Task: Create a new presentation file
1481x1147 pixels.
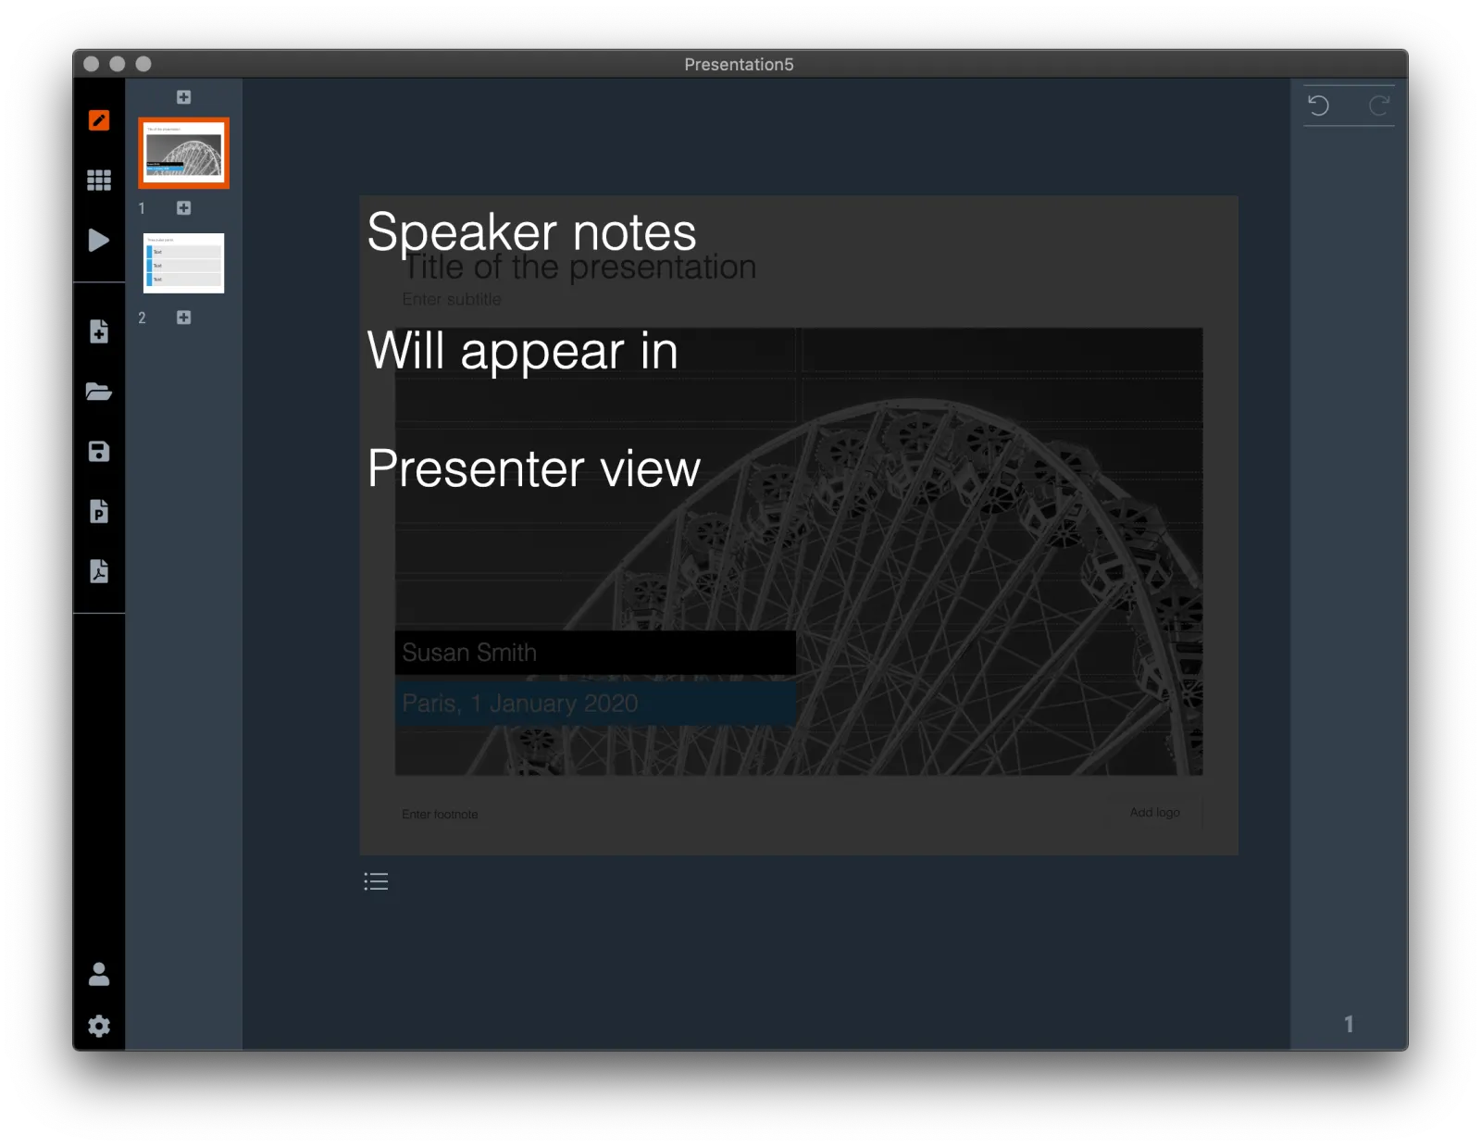Action: point(99,331)
